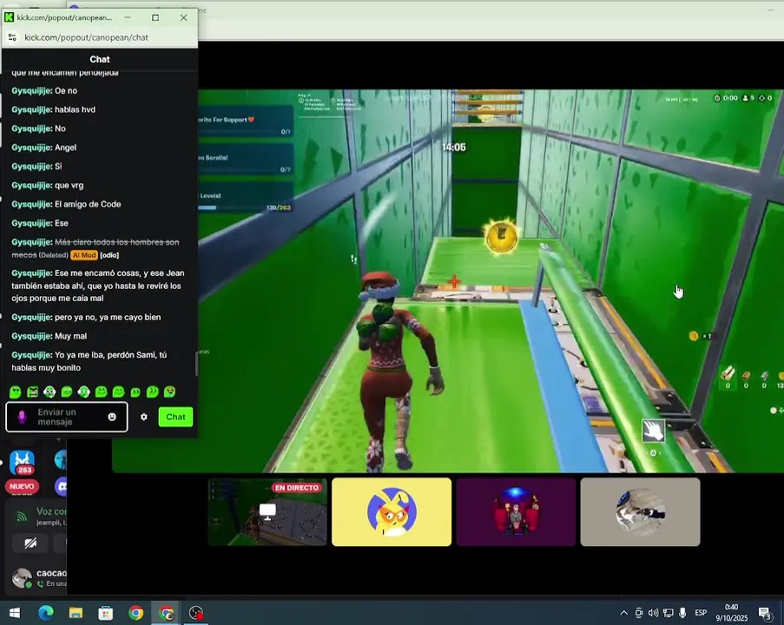Open the recording app icon with red dot
Viewport: 784px width, 625px height.
tap(196, 613)
